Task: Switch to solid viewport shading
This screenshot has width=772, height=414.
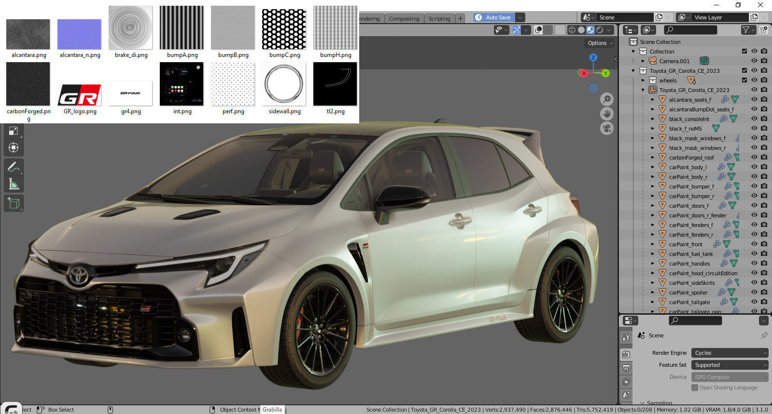Action: (x=581, y=30)
